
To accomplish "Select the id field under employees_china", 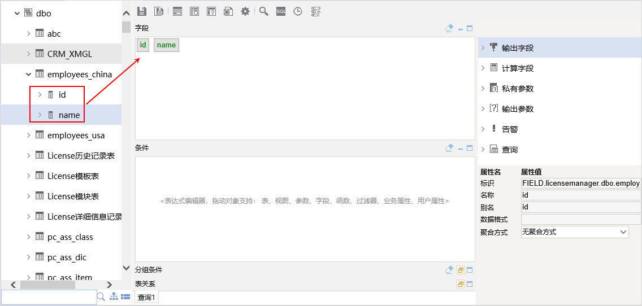I will (x=62, y=94).
